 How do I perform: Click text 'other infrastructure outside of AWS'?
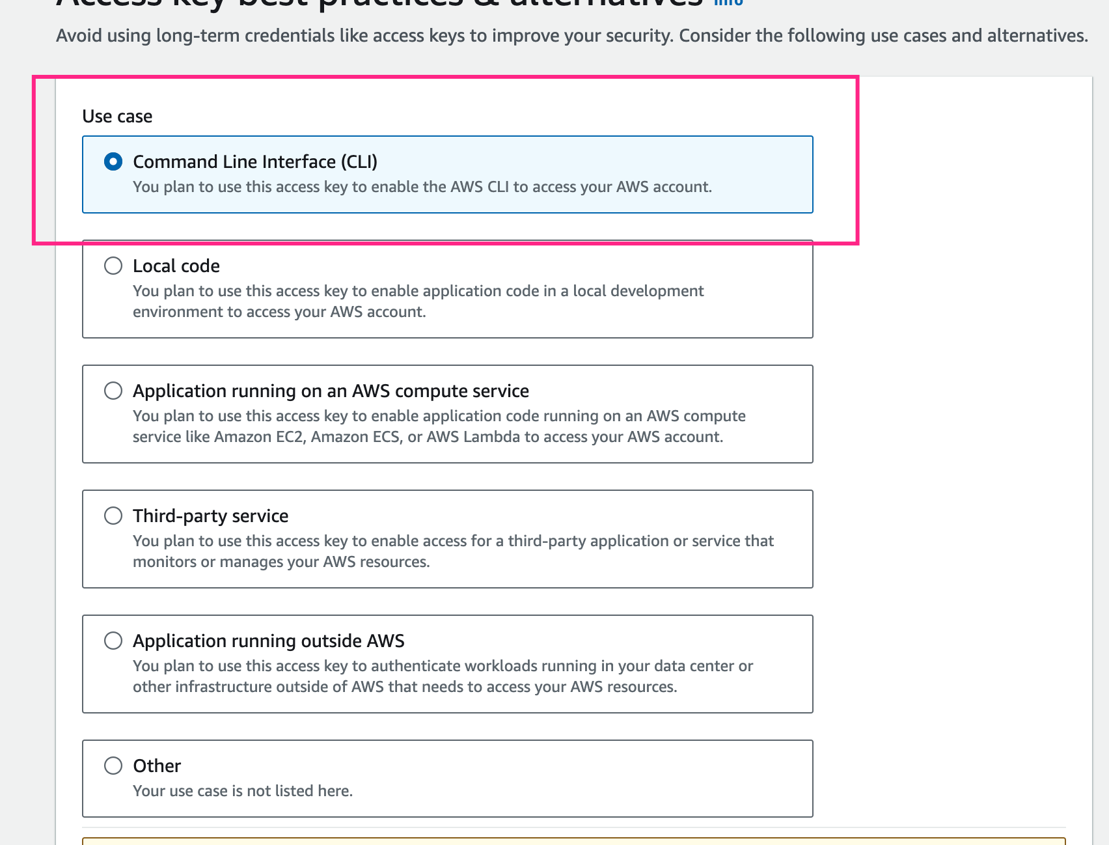pos(259,687)
